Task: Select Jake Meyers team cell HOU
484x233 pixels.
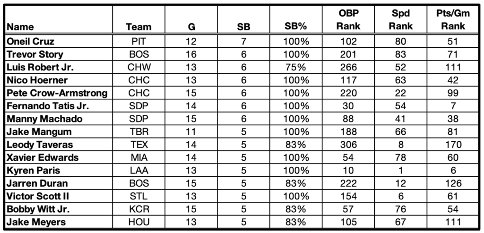Action: point(138,222)
